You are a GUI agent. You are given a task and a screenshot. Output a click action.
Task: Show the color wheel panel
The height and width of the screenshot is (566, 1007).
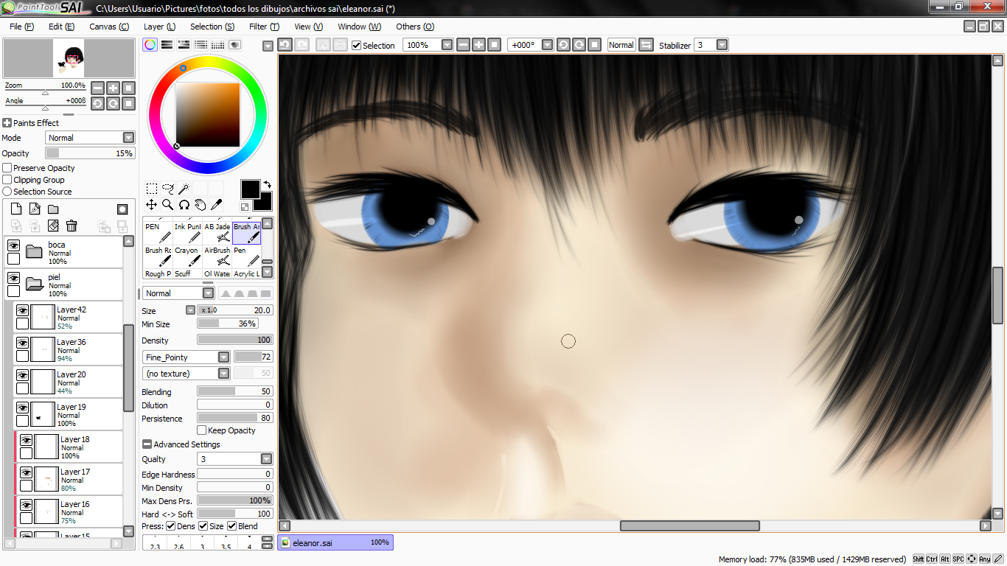tap(150, 45)
